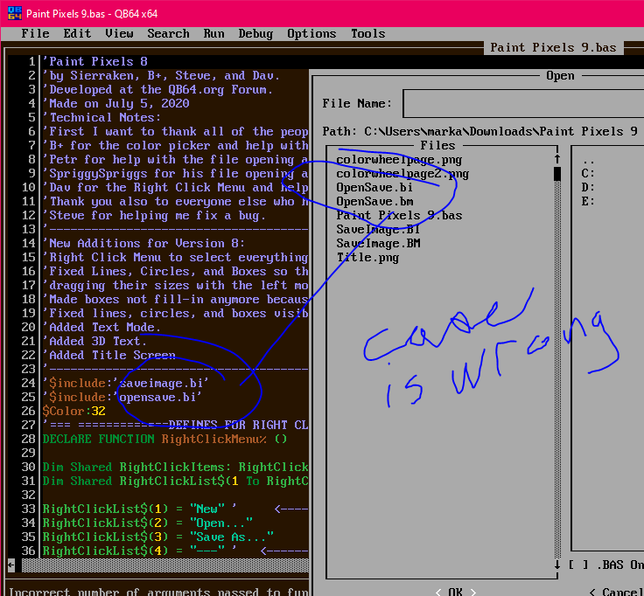Select Paint Pixels 9.bas in file list

pyautogui.click(x=399, y=215)
